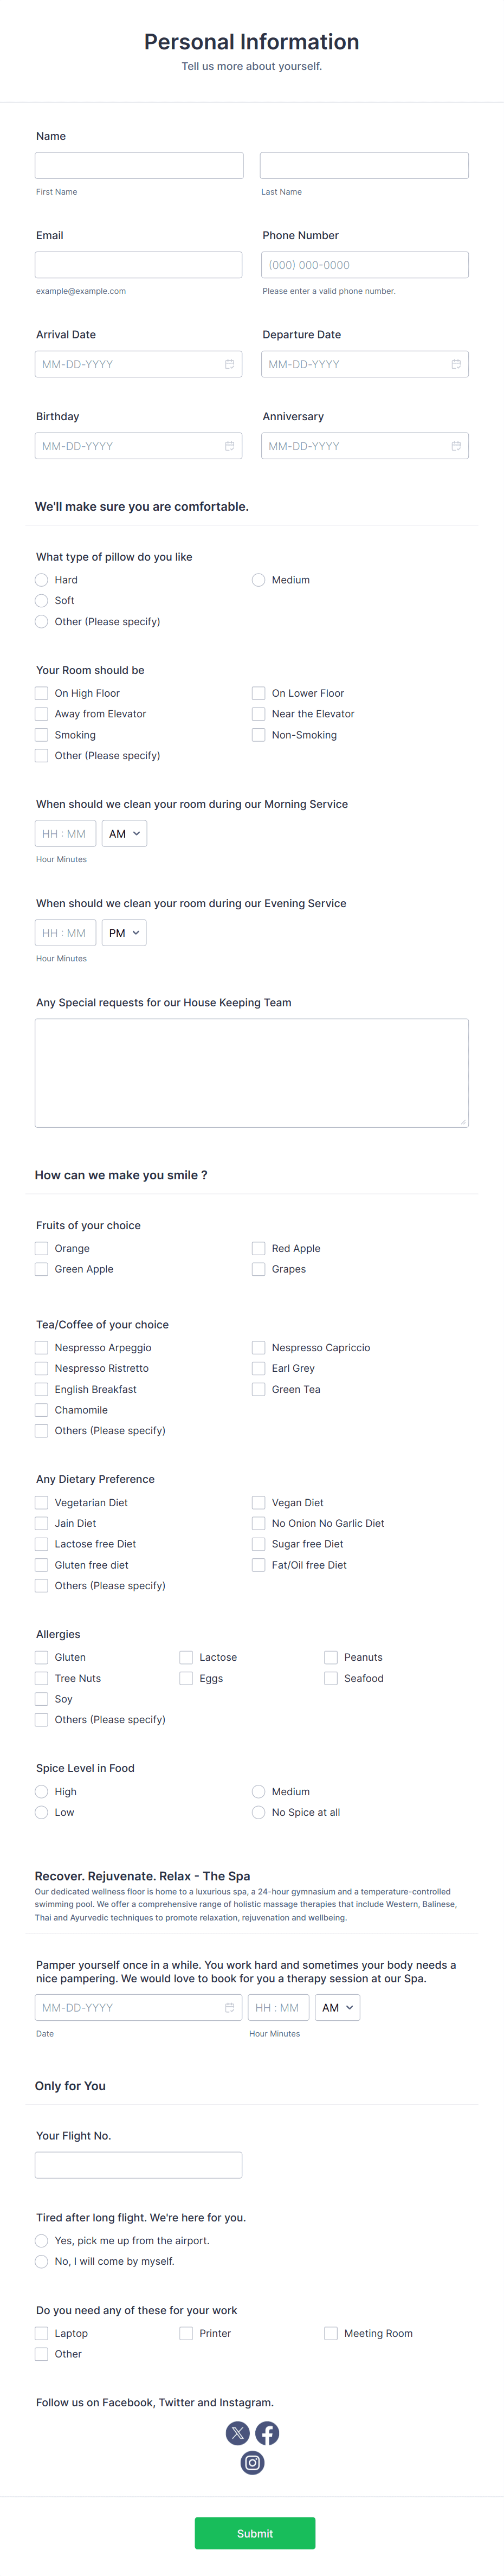Check the Non-Smoking room preference
504x2576 pixels.
258,734
